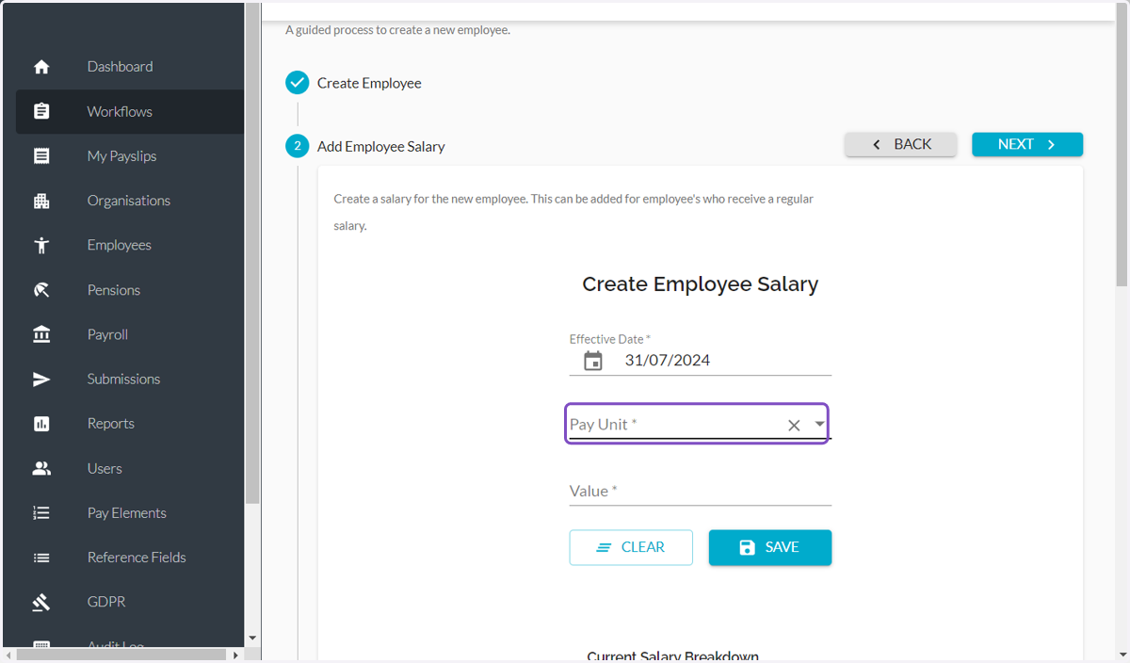Open Reference Fields
Viewport: 1130px width, 663px height.
pyautogui.click(x=130, y=558)
